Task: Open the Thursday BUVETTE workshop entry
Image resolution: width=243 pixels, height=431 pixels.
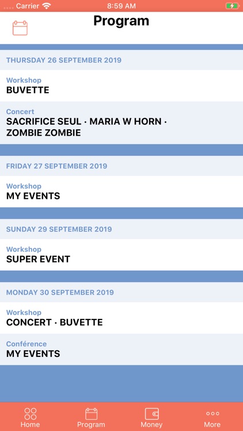Action: click(121, 86)
